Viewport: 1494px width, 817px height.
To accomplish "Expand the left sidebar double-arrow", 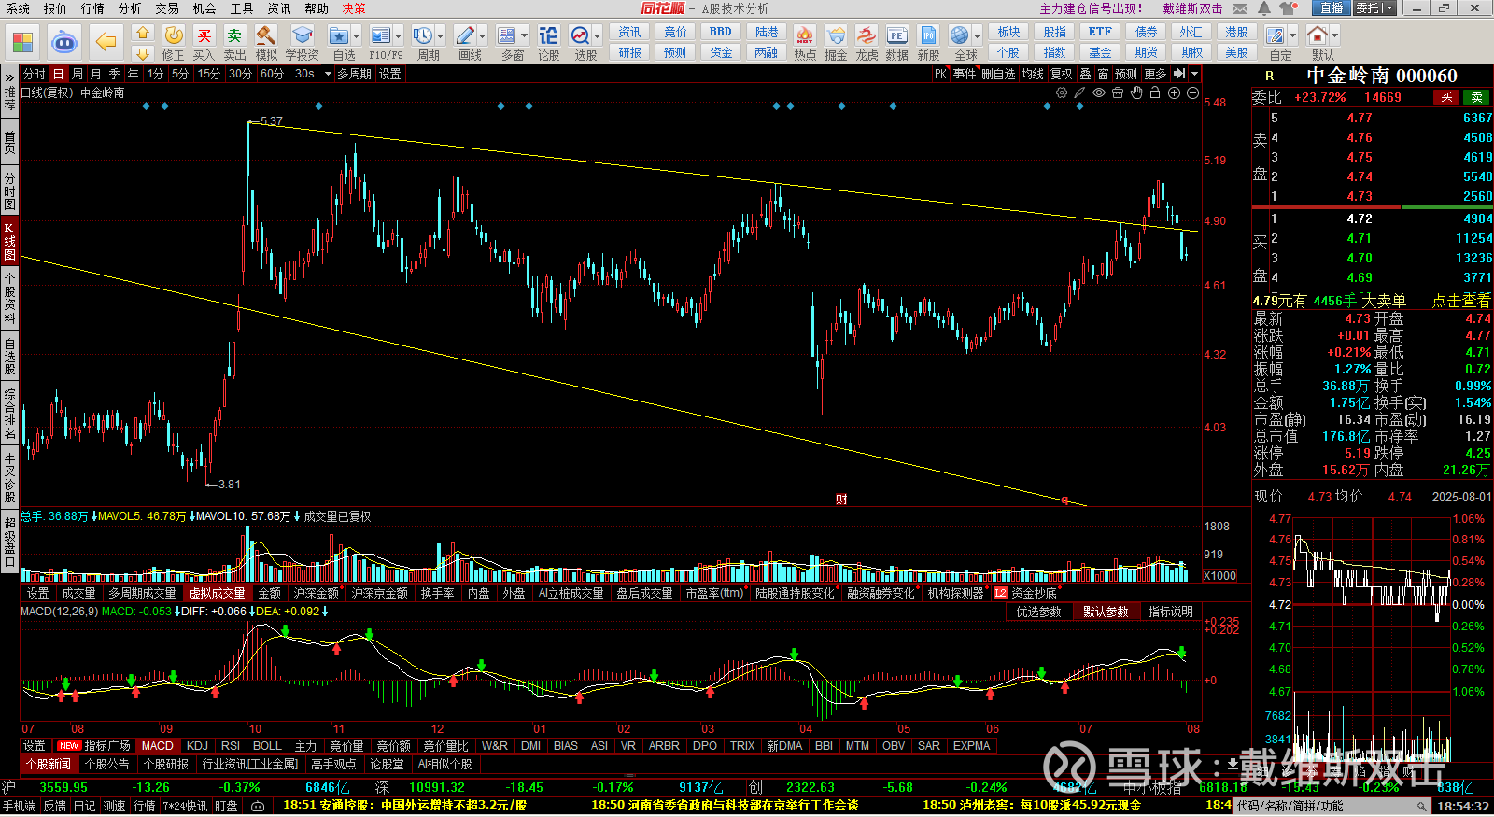I will coord(9,77).
